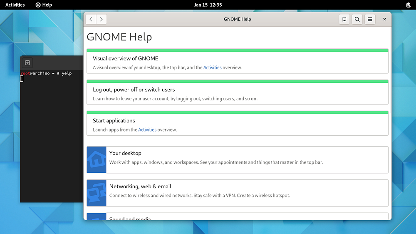
Task: Click the terminal line 'root@archiso ~ # yelp'
Action: pyautogui.click(x=46, y=73)
